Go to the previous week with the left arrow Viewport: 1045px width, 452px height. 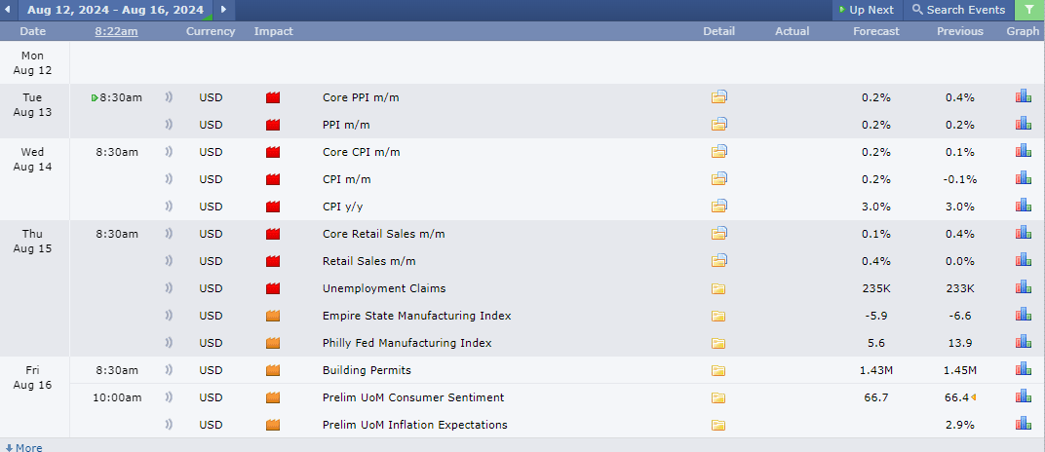click(8, 10)
